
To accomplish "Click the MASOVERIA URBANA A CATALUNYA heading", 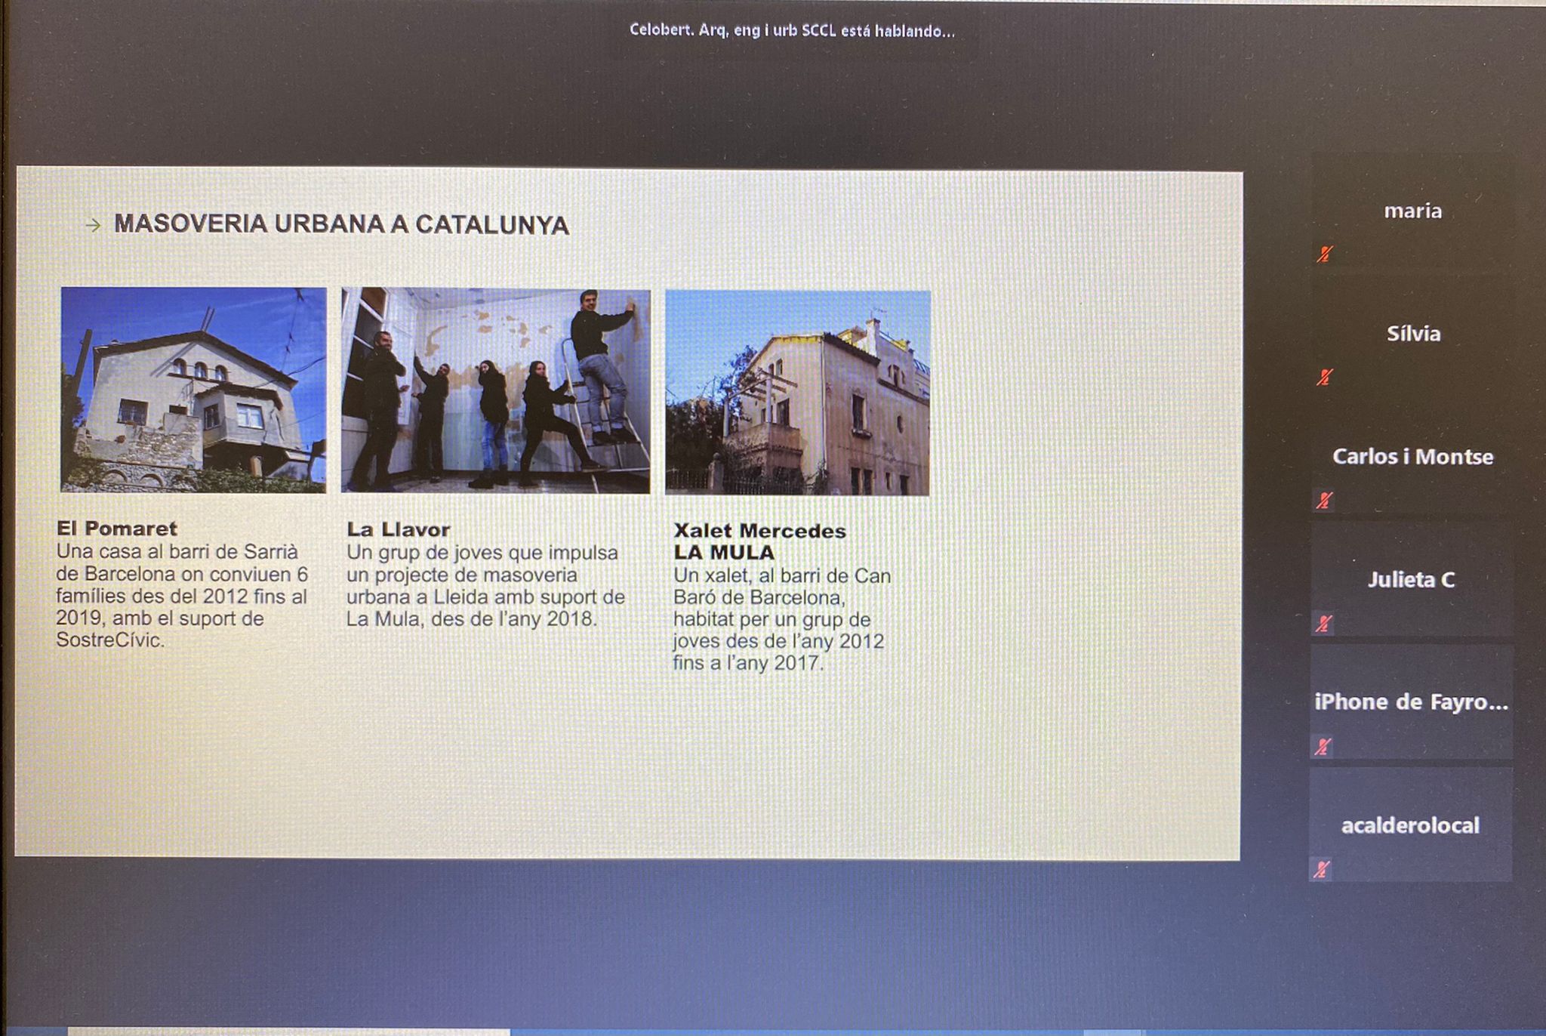I will [341, 224].
